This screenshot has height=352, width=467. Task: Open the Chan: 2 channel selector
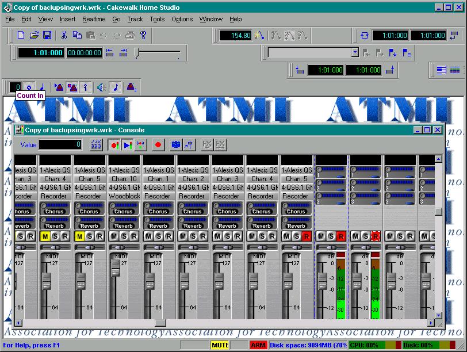193,179
